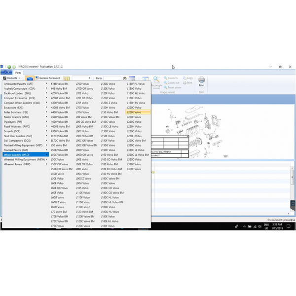Open the notification center icon in taskbar

coord(289,226)
